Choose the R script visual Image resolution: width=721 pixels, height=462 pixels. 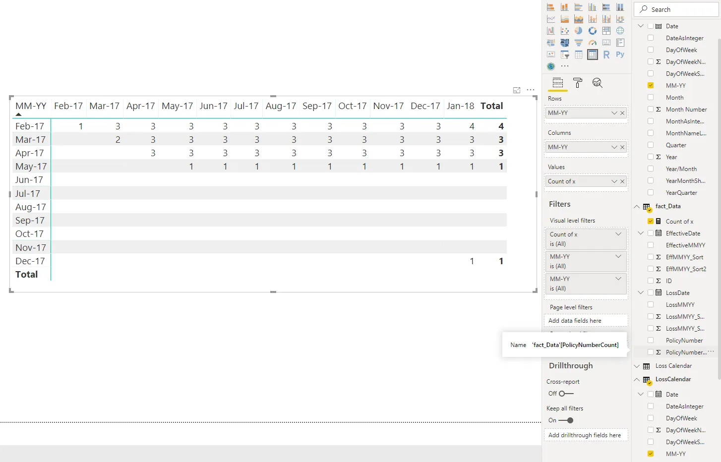tap(606, 55)
